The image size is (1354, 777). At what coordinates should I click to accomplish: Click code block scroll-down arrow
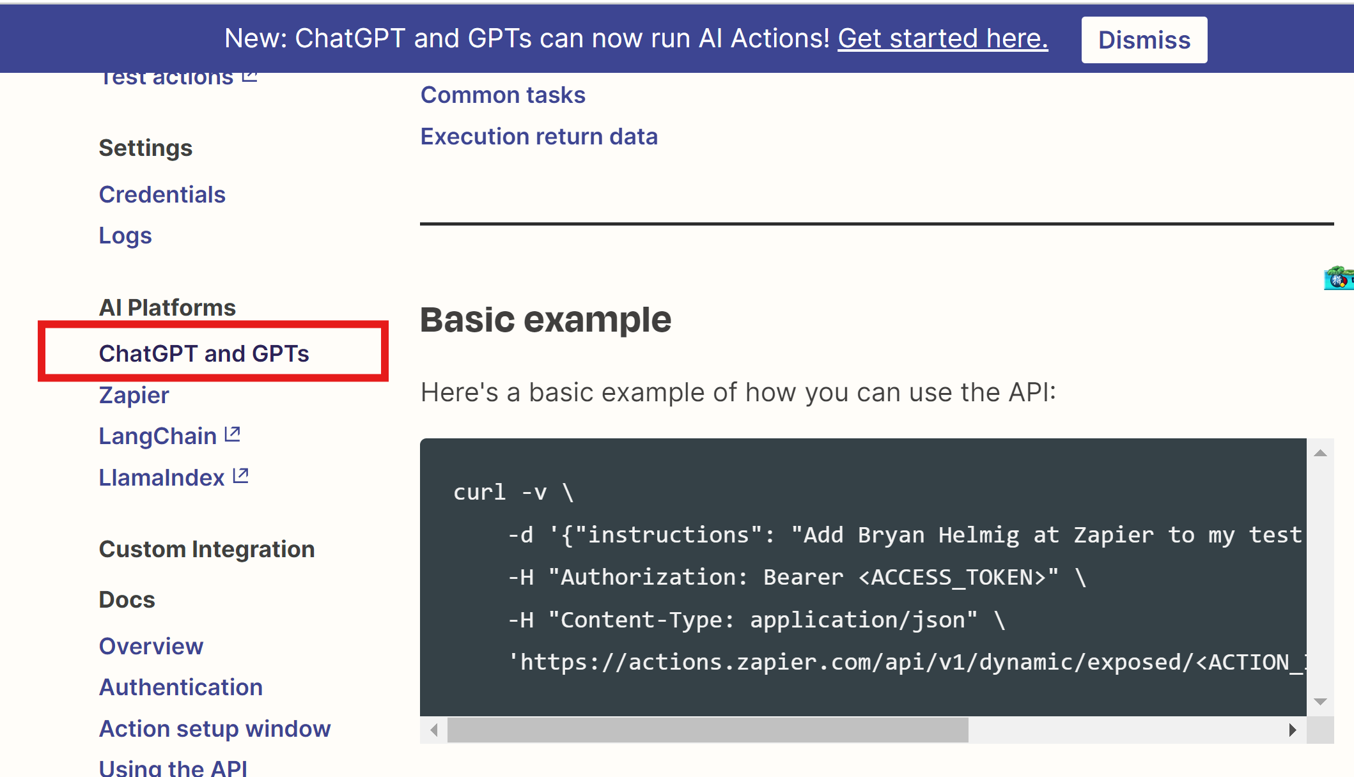tap(1320, 702)
